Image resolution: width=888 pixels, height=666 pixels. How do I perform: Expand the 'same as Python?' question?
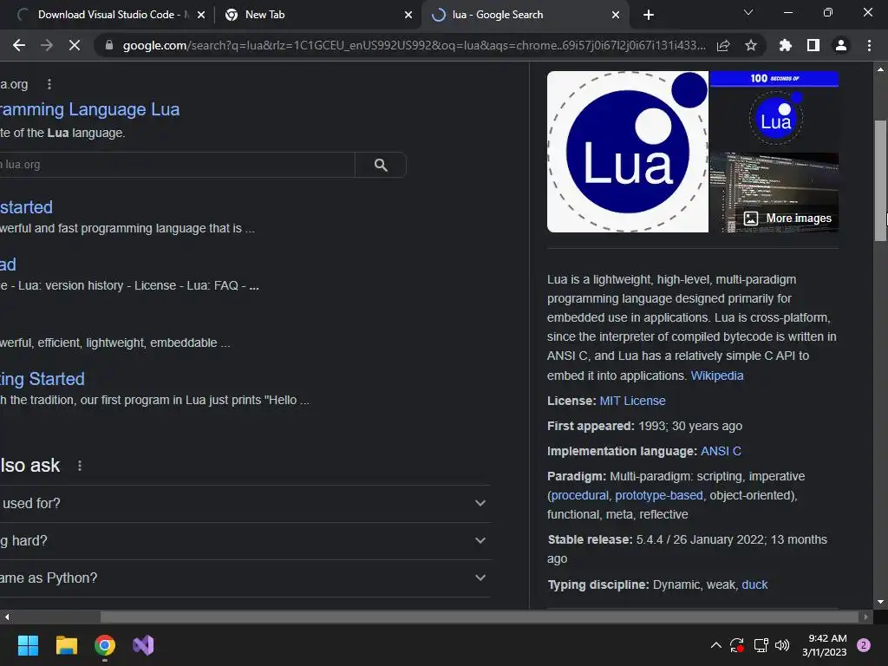click(245, 578)
